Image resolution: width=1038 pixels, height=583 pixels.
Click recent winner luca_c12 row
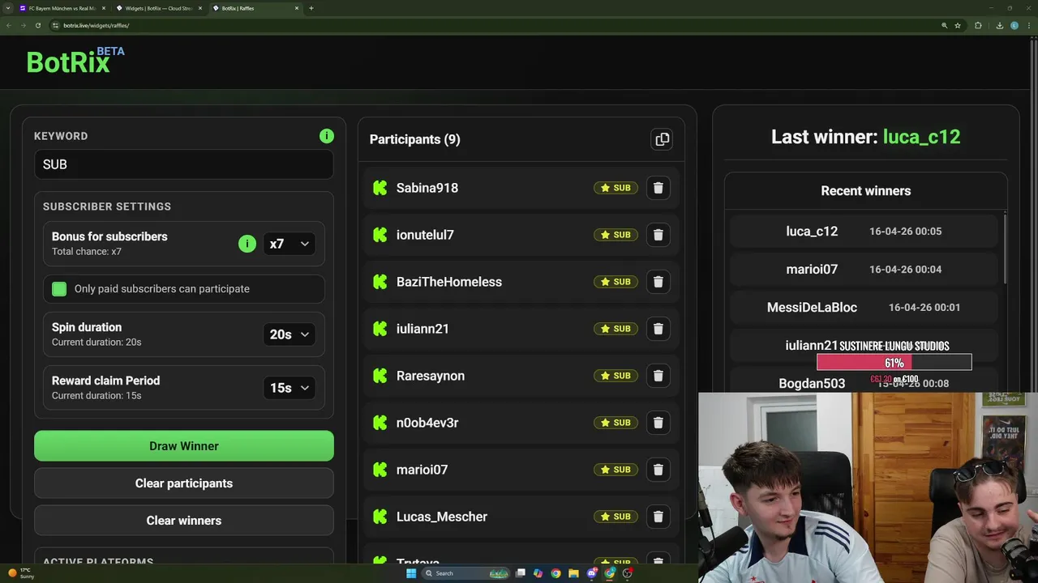pyautogui.click(x=864, y=231)
